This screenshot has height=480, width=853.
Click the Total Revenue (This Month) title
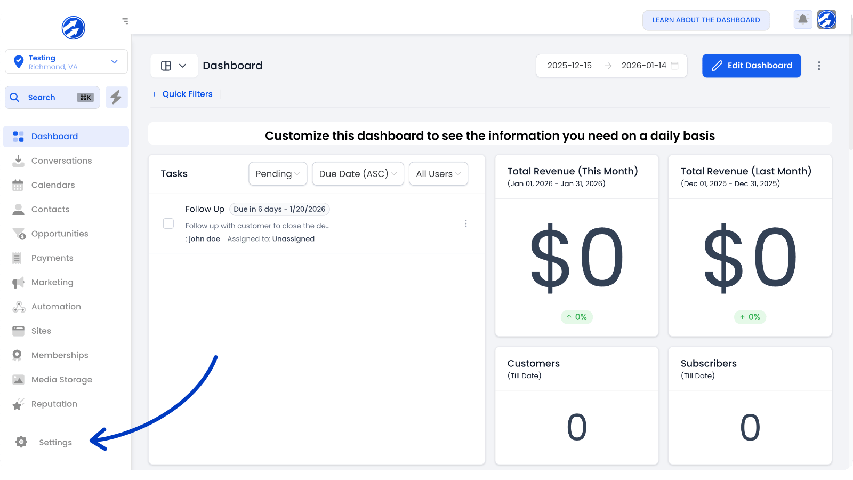(x=573, y=171)
